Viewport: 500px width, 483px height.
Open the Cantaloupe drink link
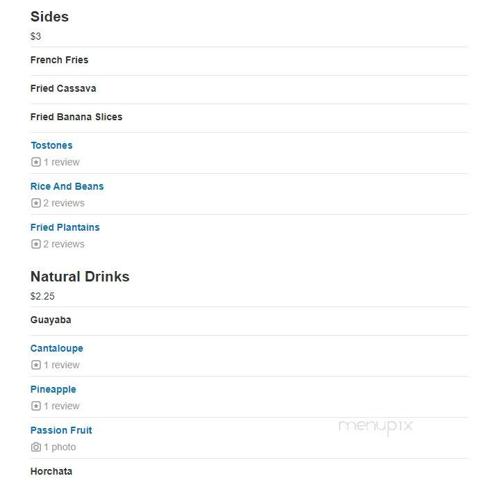click(57, 348)
